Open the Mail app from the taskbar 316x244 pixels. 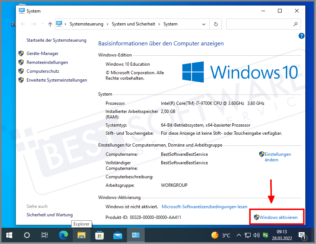[118, 235]
